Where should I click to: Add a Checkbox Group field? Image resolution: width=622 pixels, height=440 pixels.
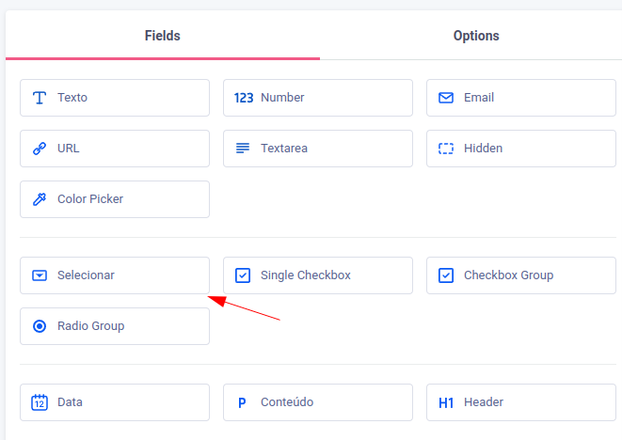point(521,275)
